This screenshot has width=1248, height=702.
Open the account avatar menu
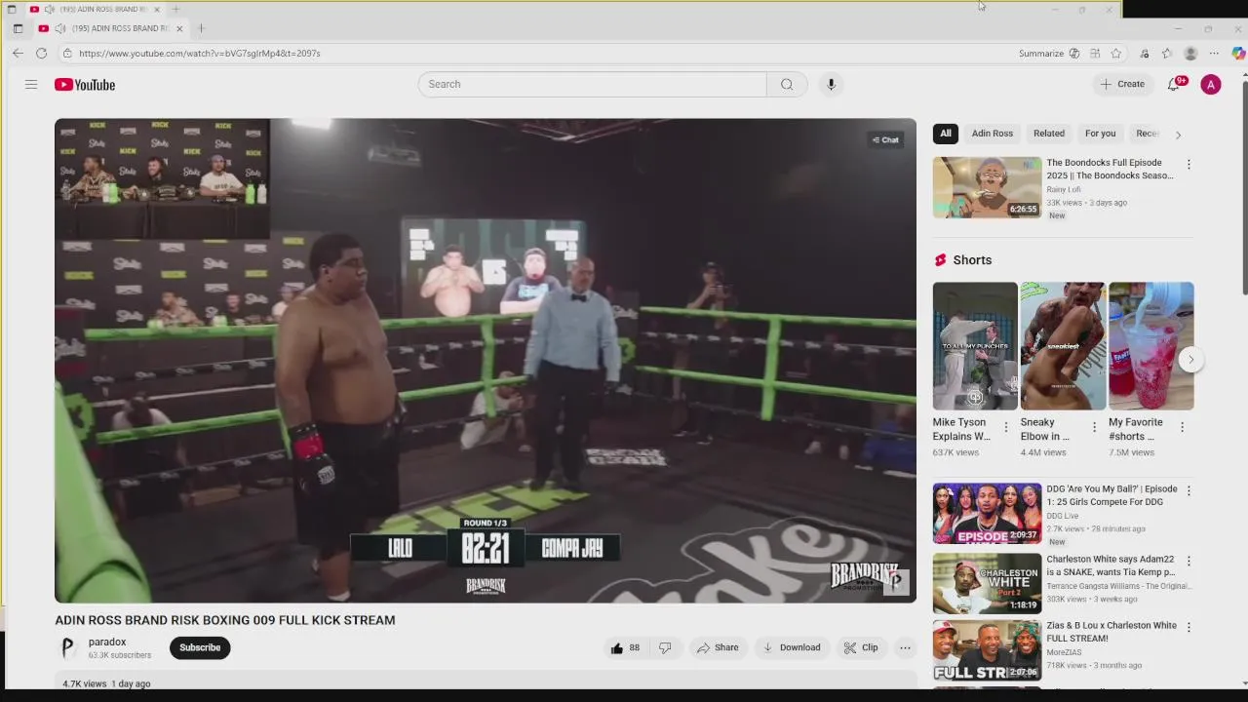[x=1211, y=85]
